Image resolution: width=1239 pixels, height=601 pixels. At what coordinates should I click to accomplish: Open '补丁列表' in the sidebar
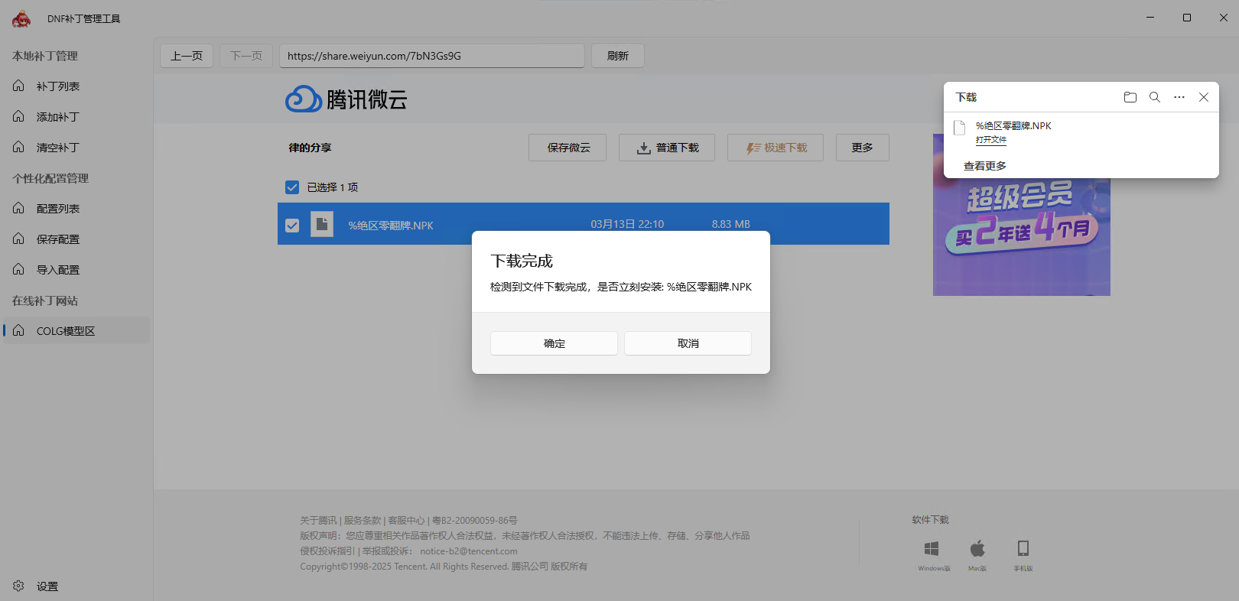coord(58,86)
